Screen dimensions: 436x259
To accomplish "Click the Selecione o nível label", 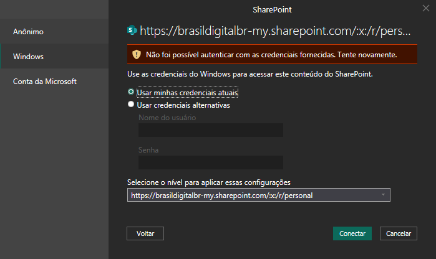I will click(209, 182).
